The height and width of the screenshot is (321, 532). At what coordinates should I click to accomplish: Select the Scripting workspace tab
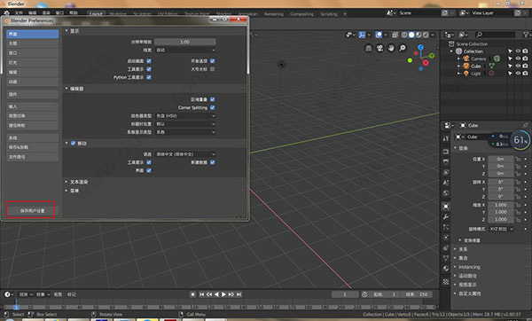[x=329, y=14]
